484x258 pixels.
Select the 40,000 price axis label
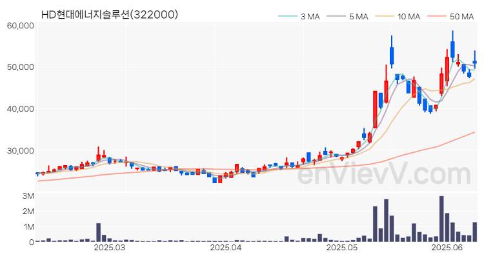(x=21, y=108)
